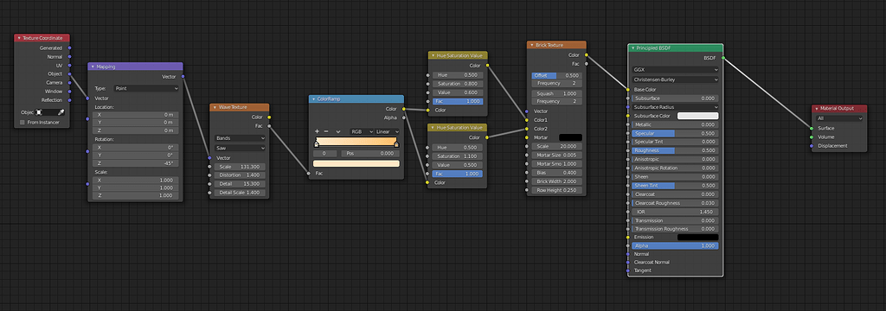Open the Bands dropdown in Wave Texture
The image size is (886, 311).
point(241,137)
